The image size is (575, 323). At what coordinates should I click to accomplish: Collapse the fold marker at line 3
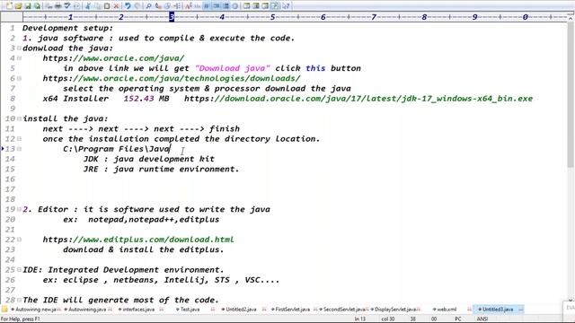[x=19, y=48]
